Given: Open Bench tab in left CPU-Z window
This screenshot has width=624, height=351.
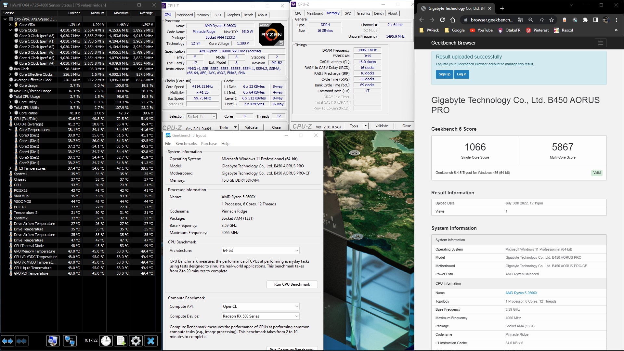Looking at the screenshot, I should tap(248, 15).
